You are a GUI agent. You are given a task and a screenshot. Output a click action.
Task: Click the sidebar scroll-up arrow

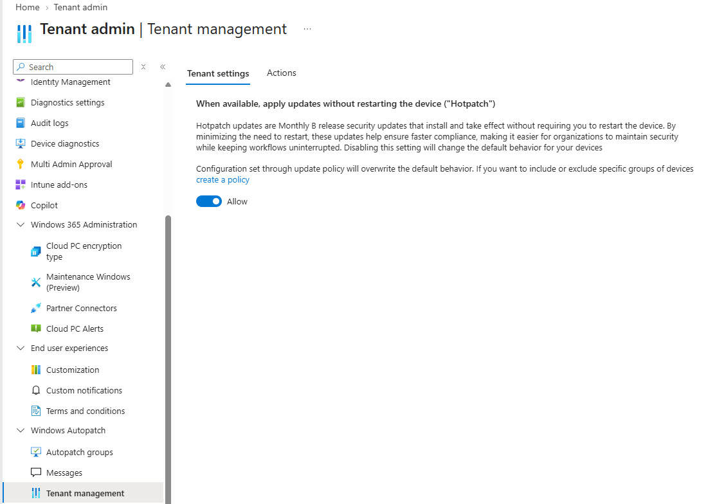168,84
